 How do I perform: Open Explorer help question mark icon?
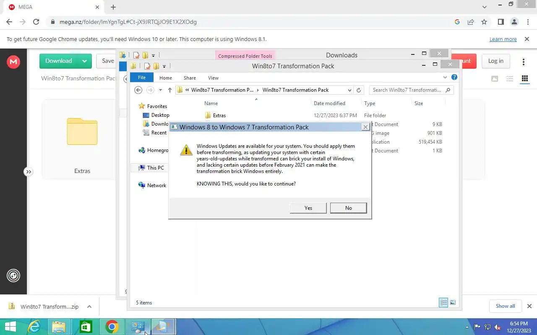point(454,77)
